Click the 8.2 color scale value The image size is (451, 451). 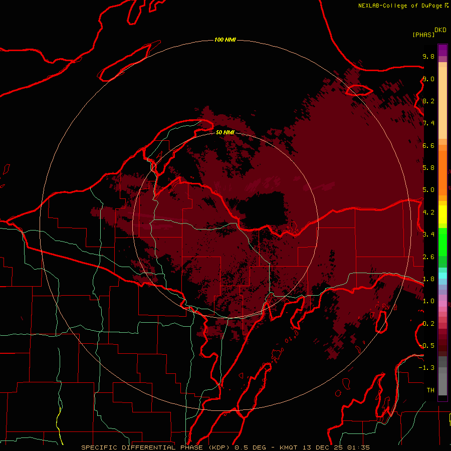[x=428, y=101]
